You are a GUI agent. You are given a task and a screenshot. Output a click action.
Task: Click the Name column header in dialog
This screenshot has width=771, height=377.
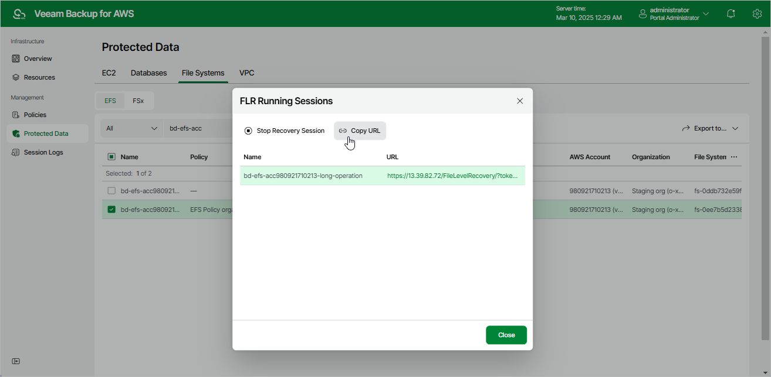pos(252,157)
